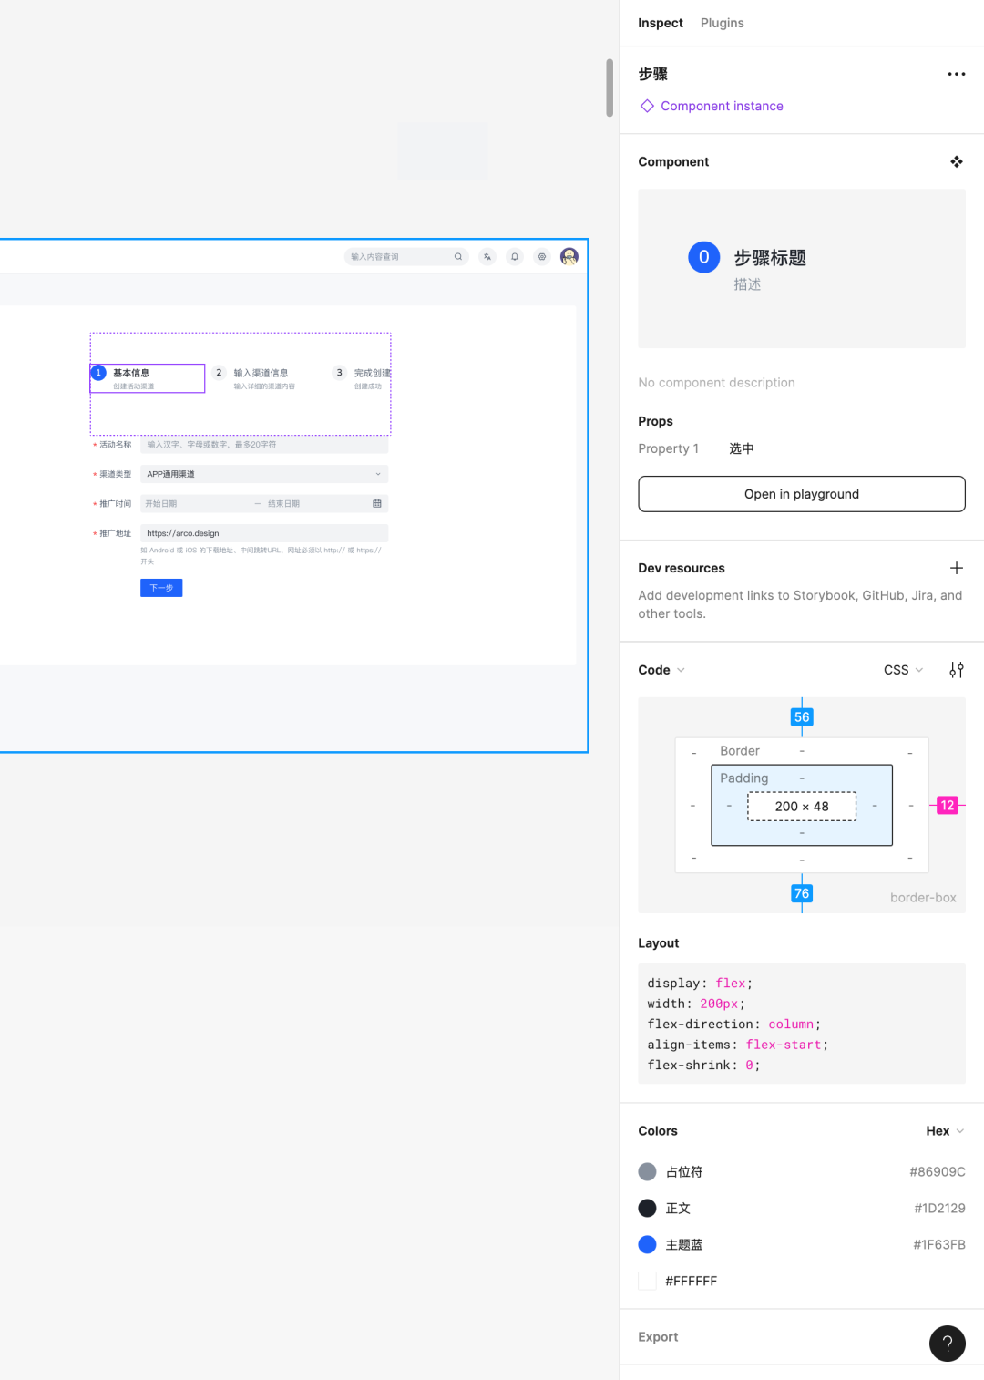Click the canvas vertical scrollbar

tap(610, 88)
